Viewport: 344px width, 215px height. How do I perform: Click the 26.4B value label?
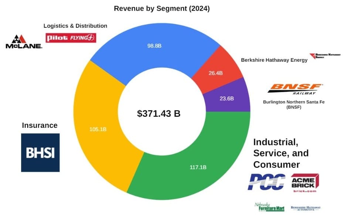point(216,73)
